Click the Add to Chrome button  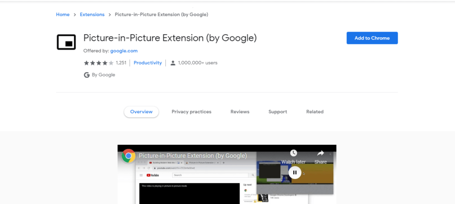click(x=372, y=38)
